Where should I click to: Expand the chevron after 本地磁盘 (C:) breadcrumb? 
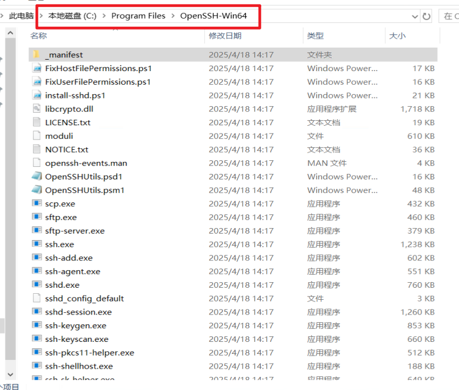(x=104, y=15)
